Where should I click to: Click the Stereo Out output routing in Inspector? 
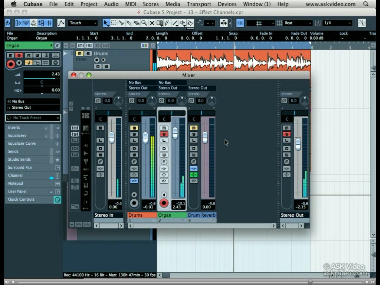point(32,108)
